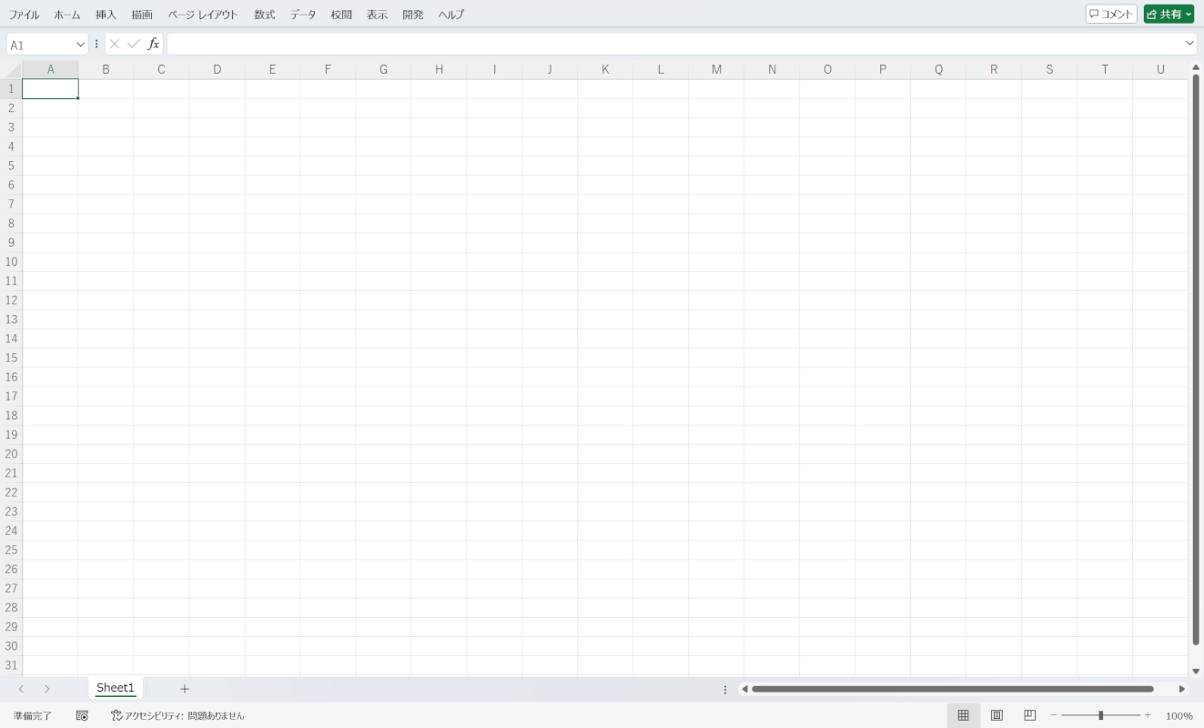
Task: Open the 挿入 tab
Action: pyautogui.click(x=106, y=15)
